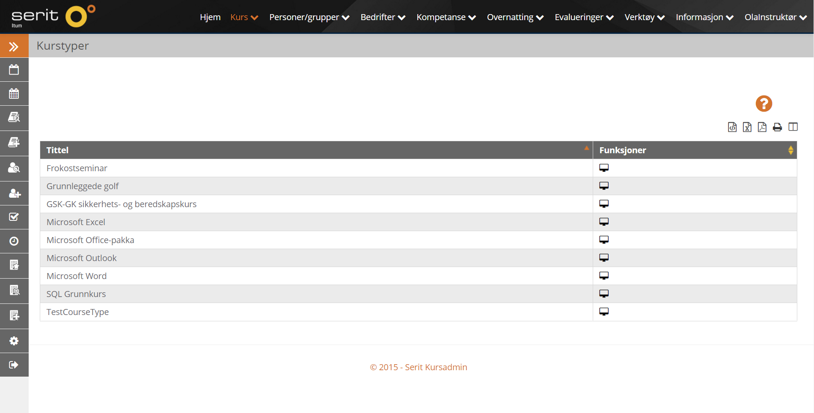Viewport: 814px width, 413px height.
Task: Sort table by Tittel column
Action: (x=316, y=150)
